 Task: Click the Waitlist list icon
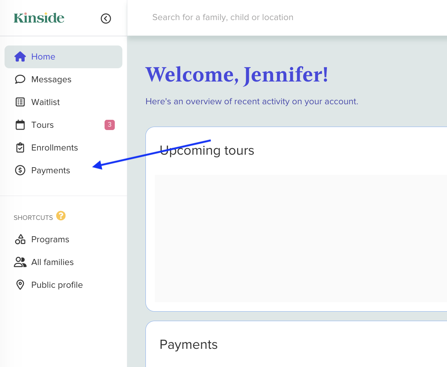pos(20,102)
